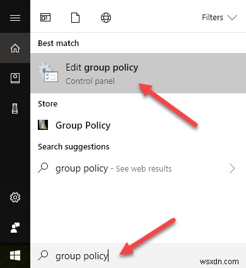Viewport: 246px width, 268px height.
Task: Open the Notebook icon in the sidebar
Action: pyautogui.click(x=15, y=78)
